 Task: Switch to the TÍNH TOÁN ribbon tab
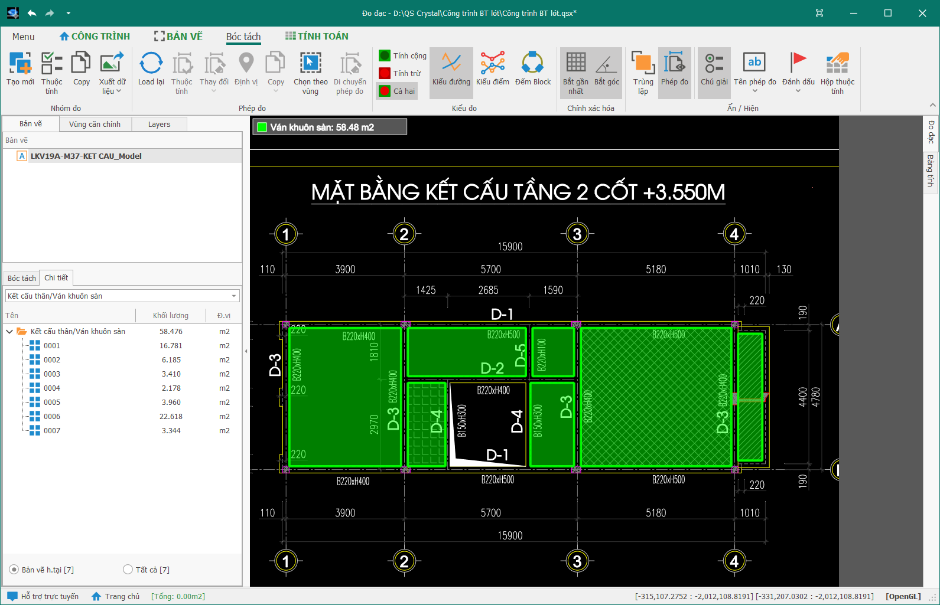pos(317,37)
